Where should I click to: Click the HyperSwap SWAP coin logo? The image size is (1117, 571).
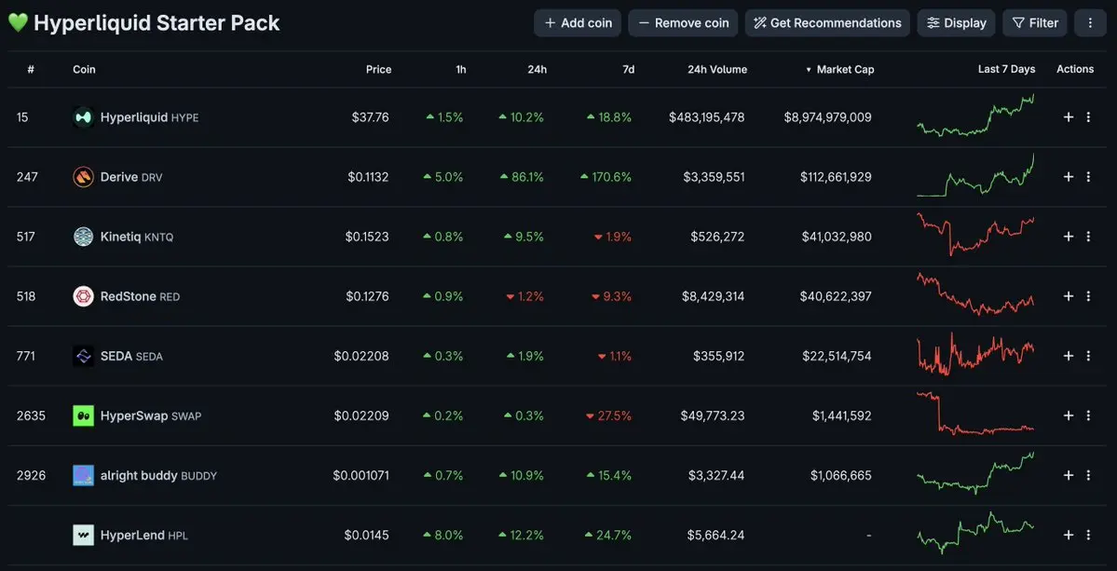click(83, 415)
